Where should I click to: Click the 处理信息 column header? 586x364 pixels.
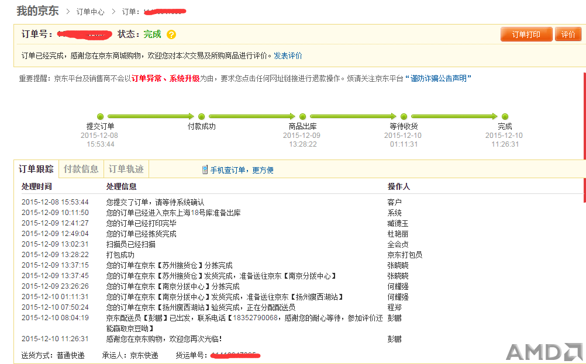[x=121, y=186]
